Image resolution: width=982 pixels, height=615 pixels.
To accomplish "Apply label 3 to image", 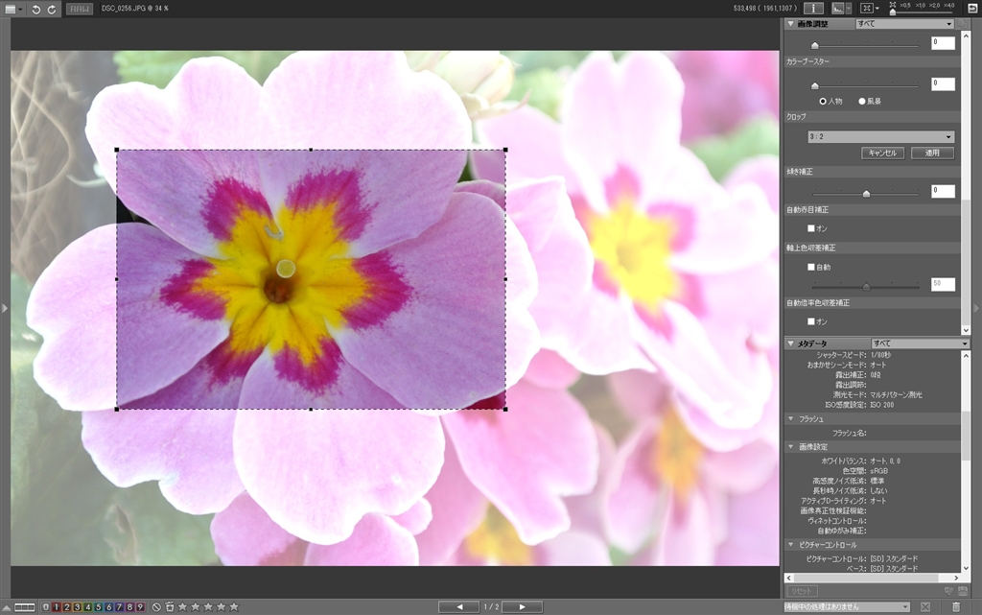I will pos(78,607).
